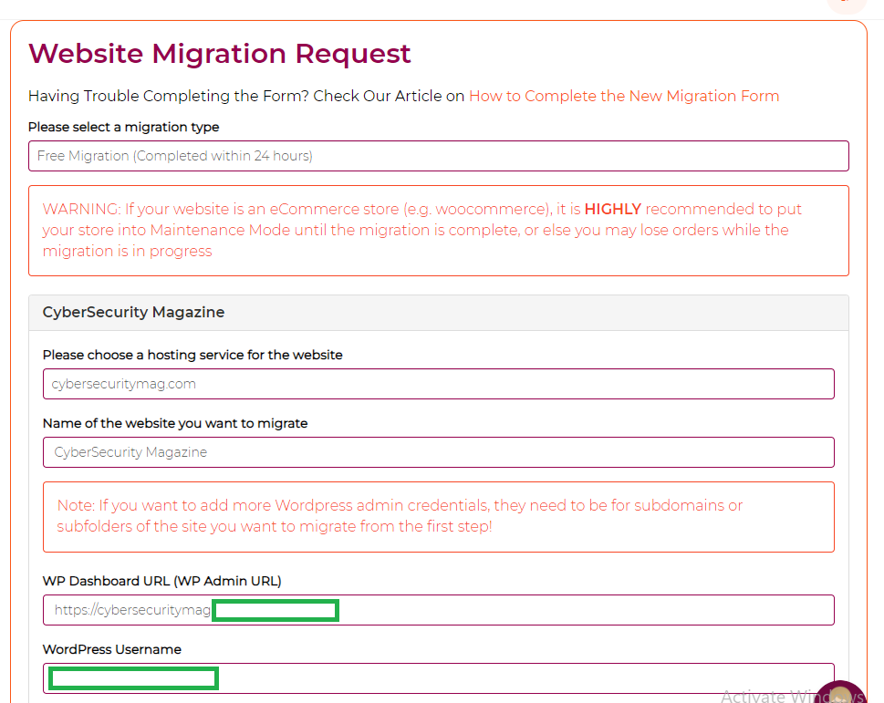Open the migration type dropdown showing Free Migration

439,156
